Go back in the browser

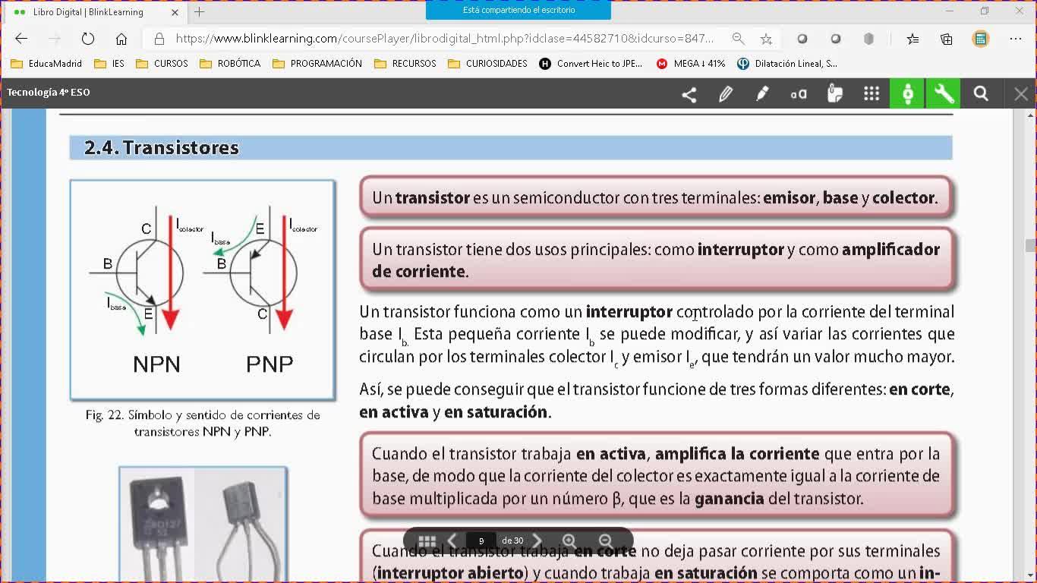[21, 39]
